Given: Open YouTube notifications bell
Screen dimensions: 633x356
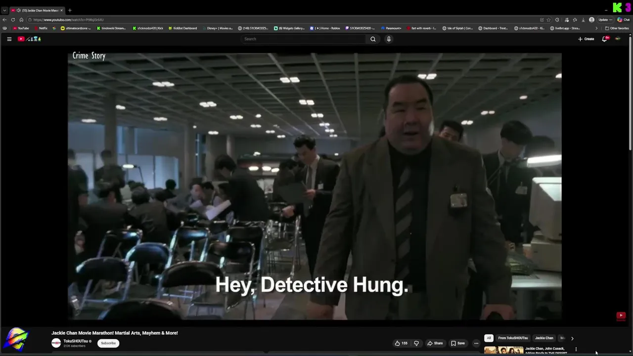Looking at the screenshot, I should point(604,39).
